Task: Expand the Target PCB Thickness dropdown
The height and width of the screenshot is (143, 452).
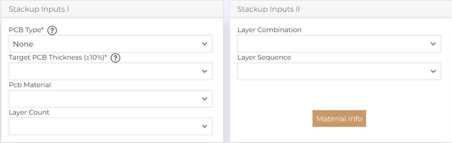Action: 111,71
